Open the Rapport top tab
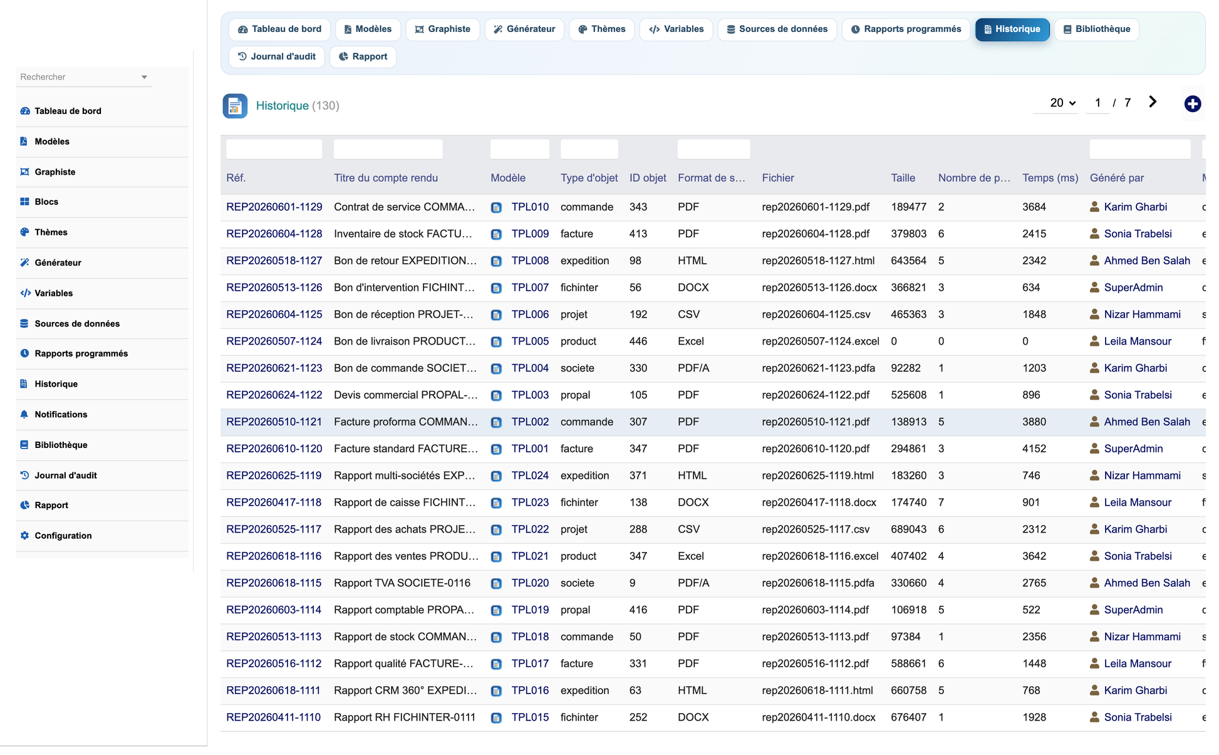Image resolution: width=1219 pixels, height=755 pixels. click(x=363, y=57)
